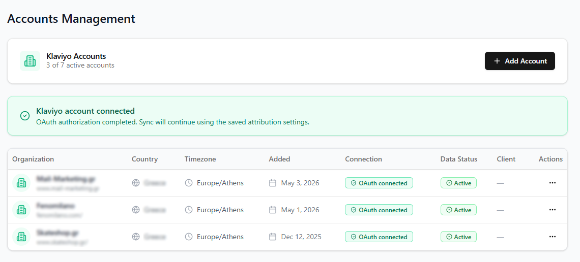580x262 pixels.
Task: Click the organization icon in the Dec 12, 2025 row
Action: pyautogui.click(x=21, y=237)
